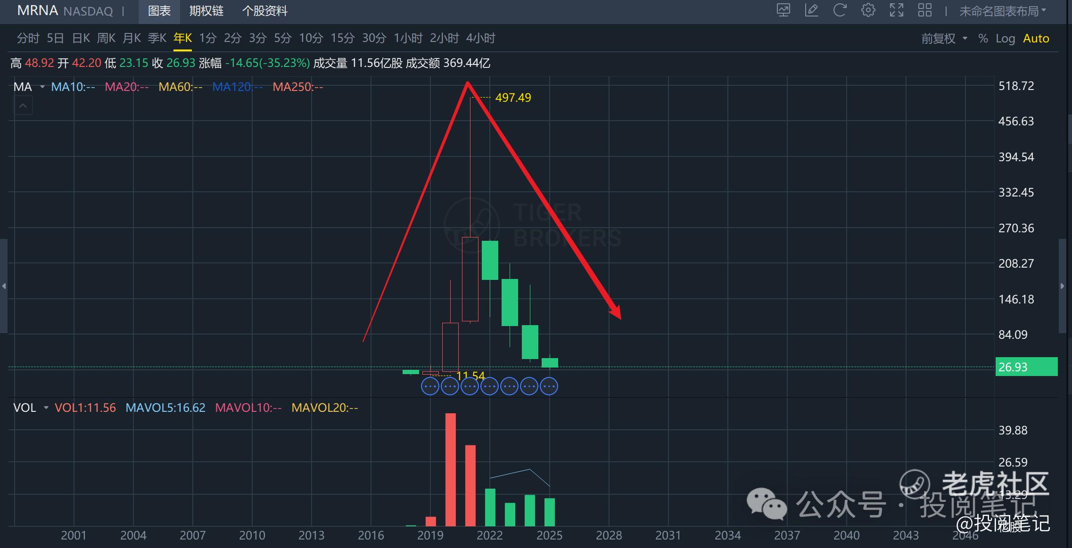
Task: Open chart settings gear icon
Action: [x=868, y=10]
